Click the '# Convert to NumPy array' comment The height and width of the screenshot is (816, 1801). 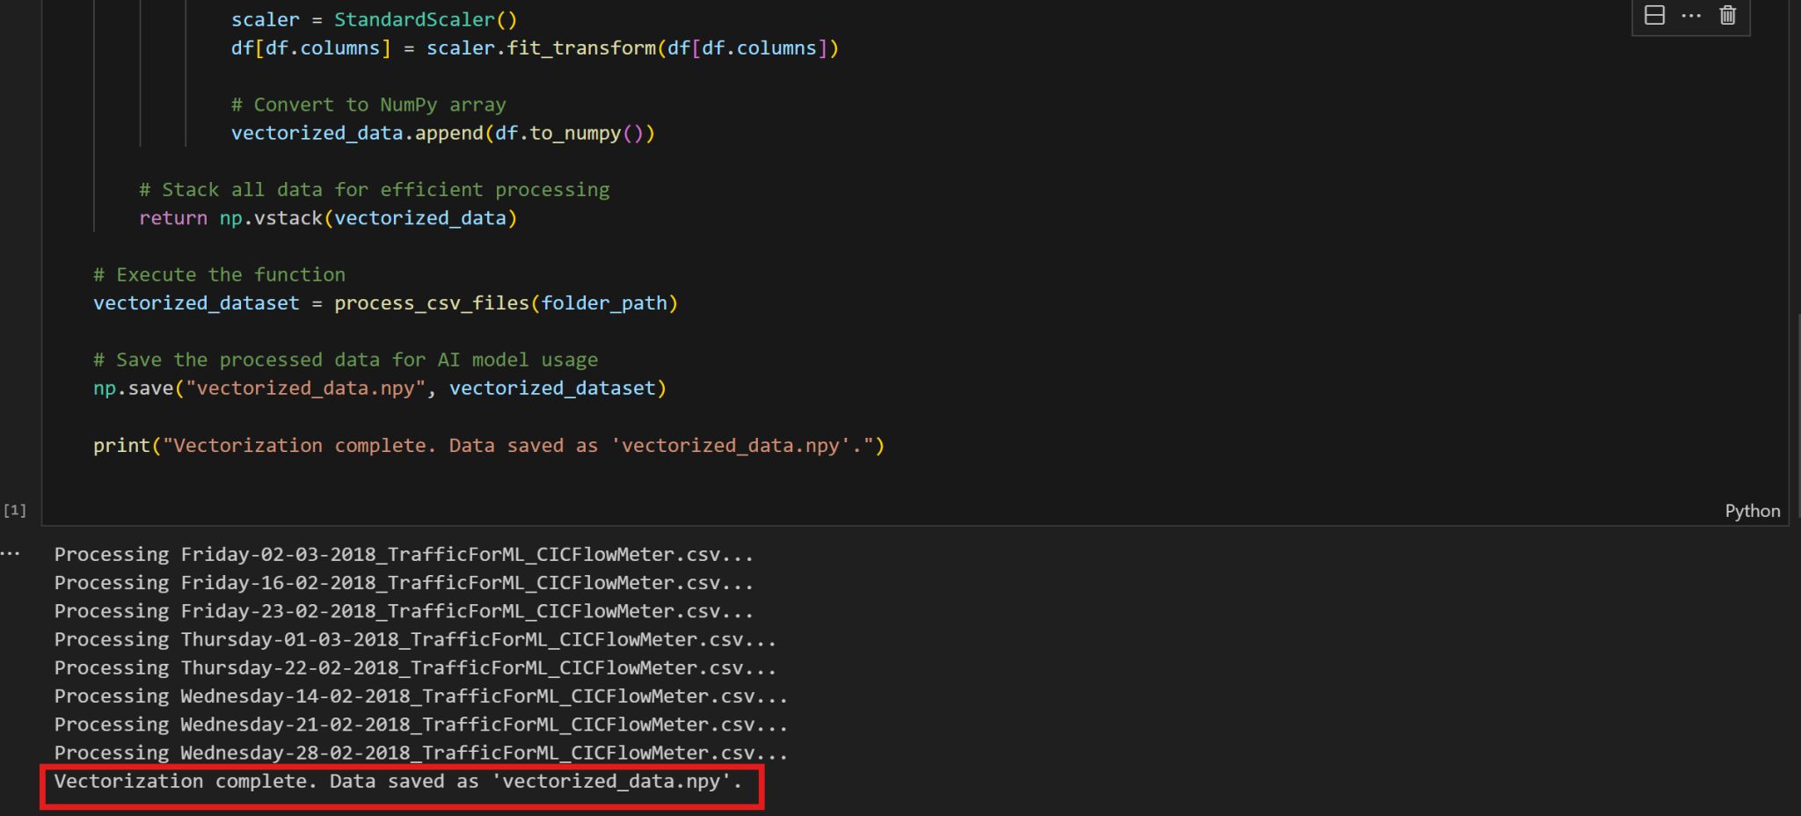[x=368, y=105]
